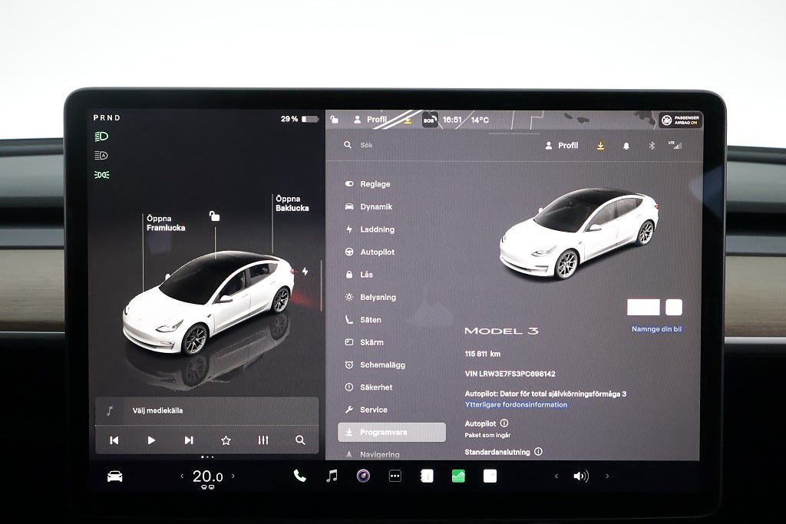
Task: Tap the 29 % battery indicator
Action: 299,119
